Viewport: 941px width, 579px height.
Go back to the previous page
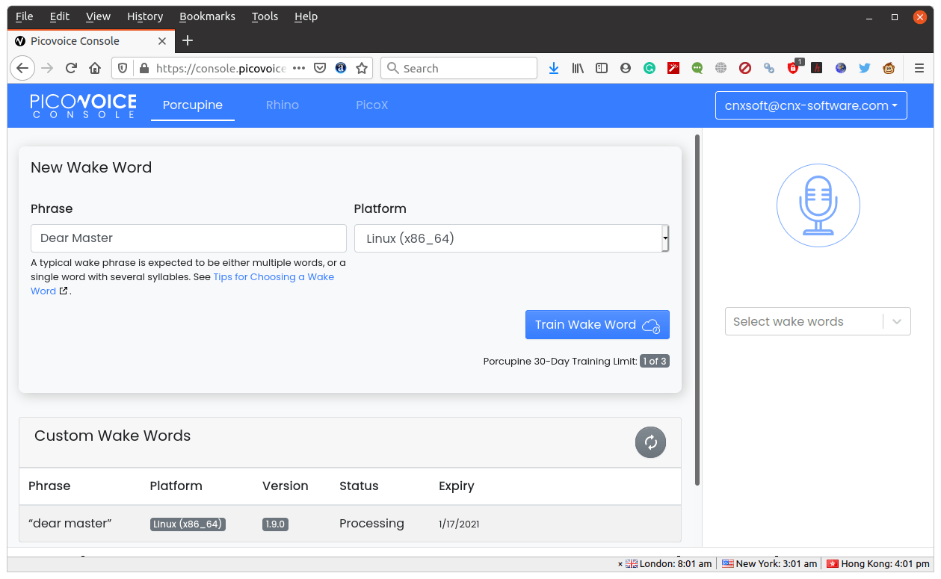coord(22,68)
